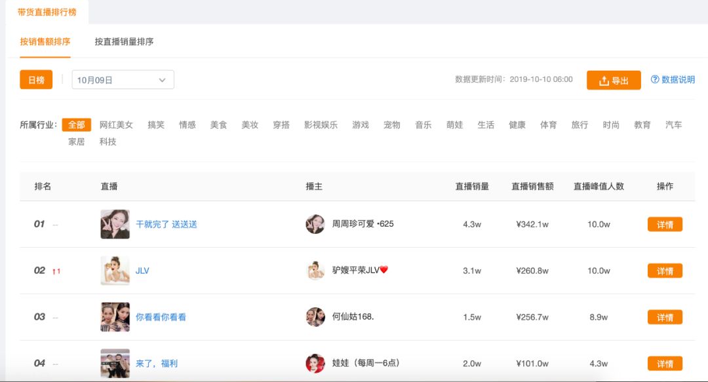Click the export icon on 导出 button
This screenshot has height=382, width=708.
(x=604, y=81)
